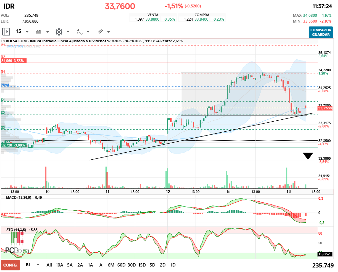Select the 5D time range
This screenshot has width=338, height=272.
[x=153, y=265]
